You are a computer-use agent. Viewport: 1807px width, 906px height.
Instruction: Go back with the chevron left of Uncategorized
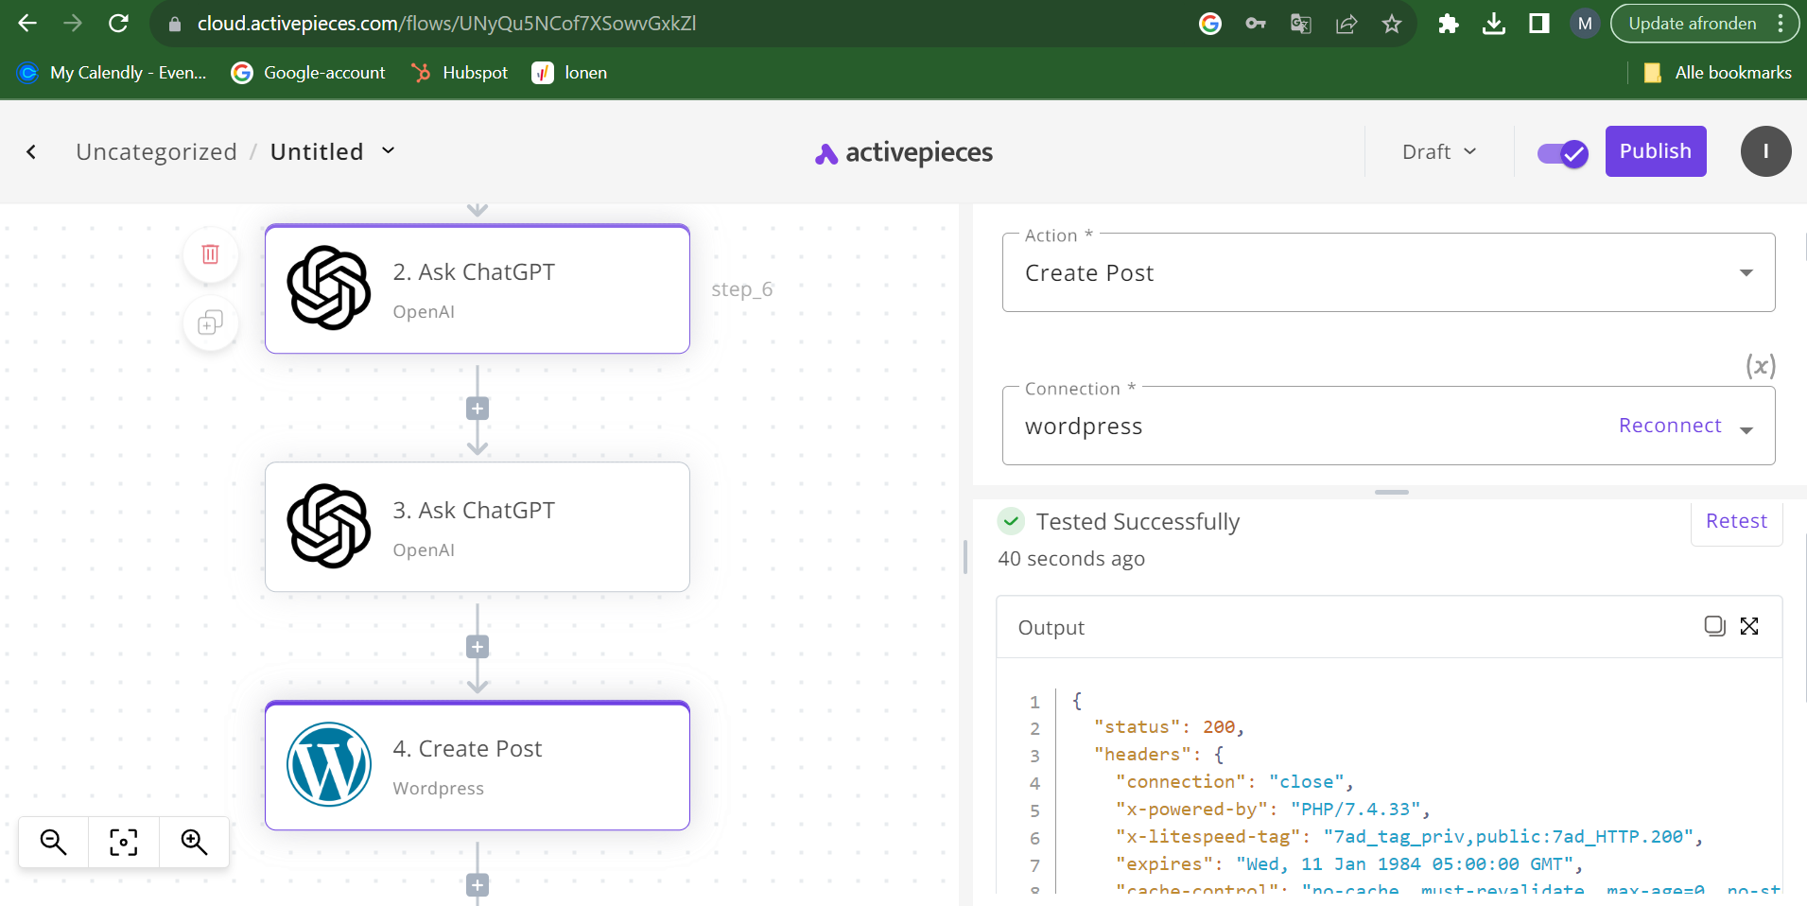[31, 151]
